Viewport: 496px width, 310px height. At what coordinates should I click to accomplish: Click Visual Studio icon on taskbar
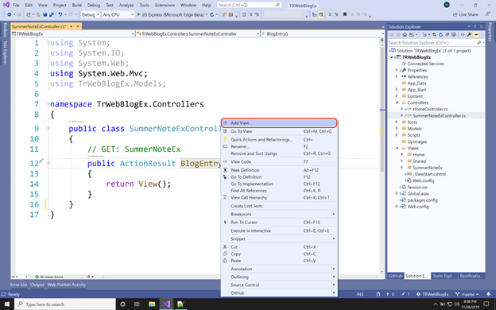(x=166, y=304)
